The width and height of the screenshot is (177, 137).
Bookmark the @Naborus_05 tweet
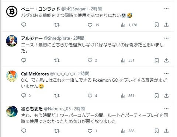(156, 131)
